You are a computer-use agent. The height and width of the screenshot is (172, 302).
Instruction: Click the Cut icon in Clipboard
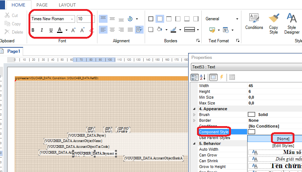click(x=7, y=15)
